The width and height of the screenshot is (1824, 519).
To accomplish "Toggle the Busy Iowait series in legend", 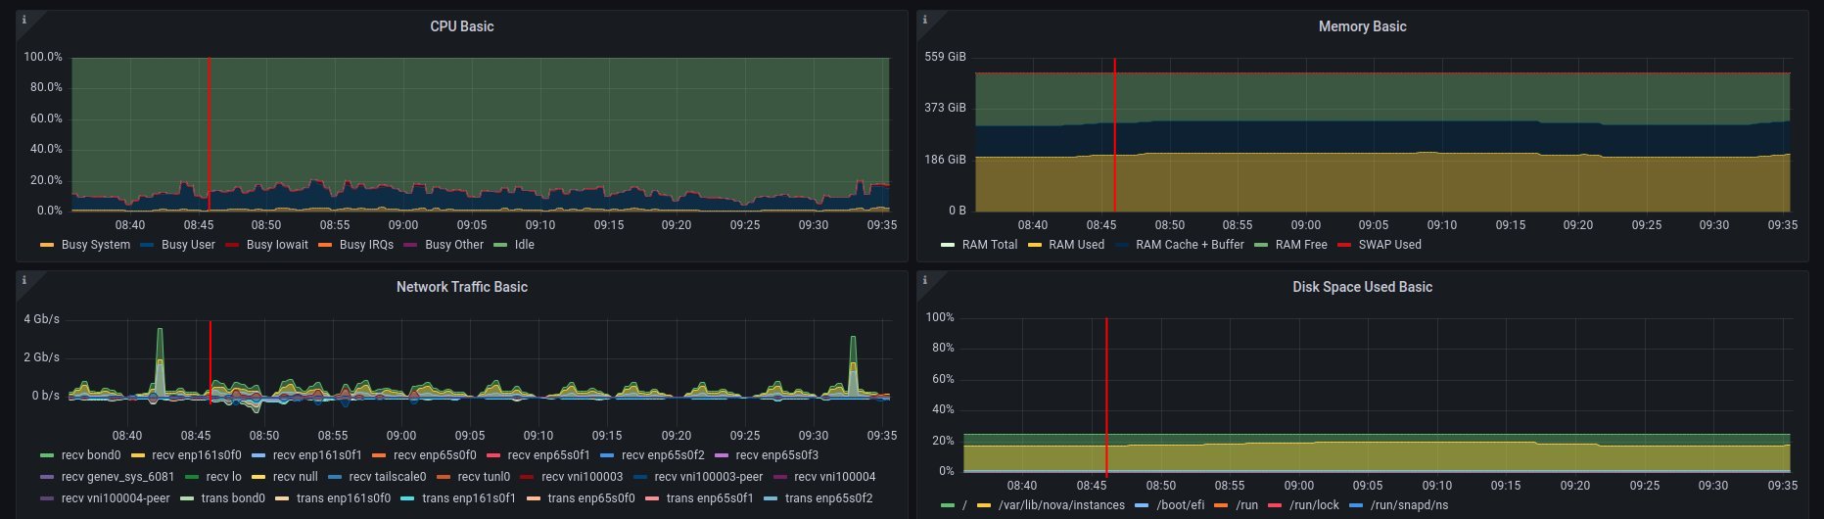I will [276, 245].
